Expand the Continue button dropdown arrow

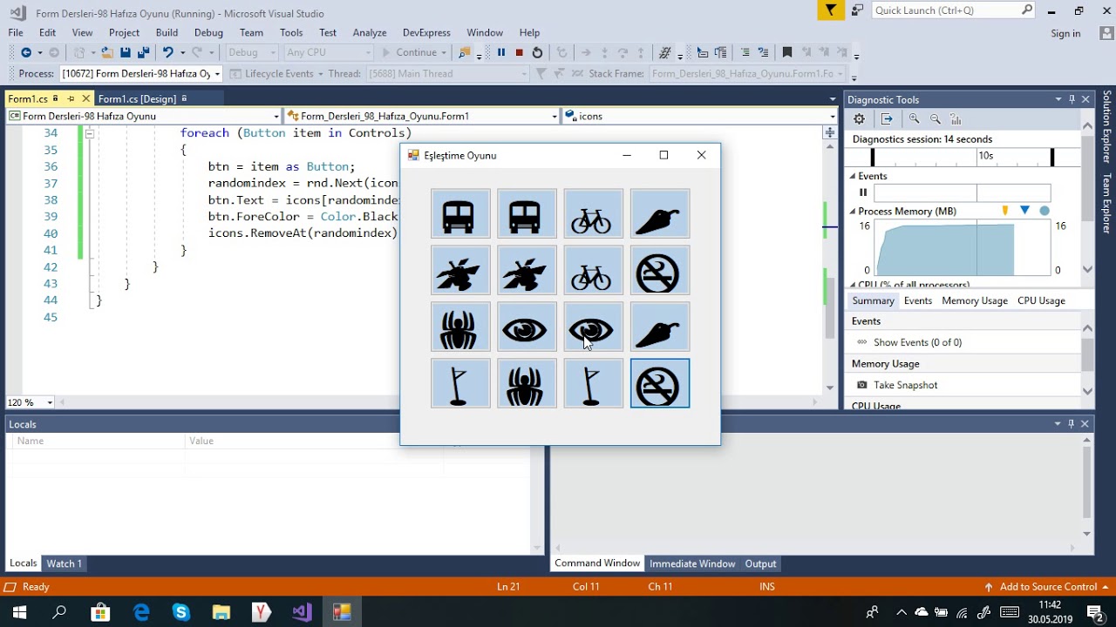[445, 52]
